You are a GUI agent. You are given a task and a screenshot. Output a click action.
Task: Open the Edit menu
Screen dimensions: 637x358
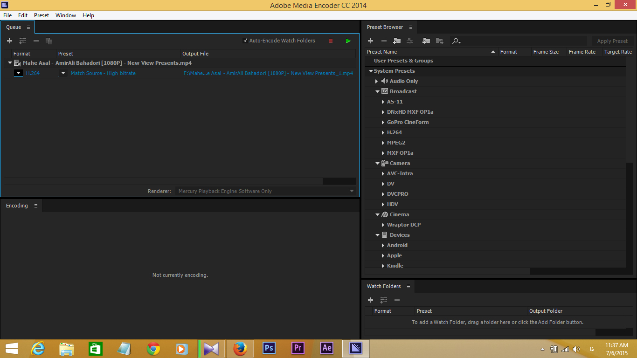click(23, 15)
